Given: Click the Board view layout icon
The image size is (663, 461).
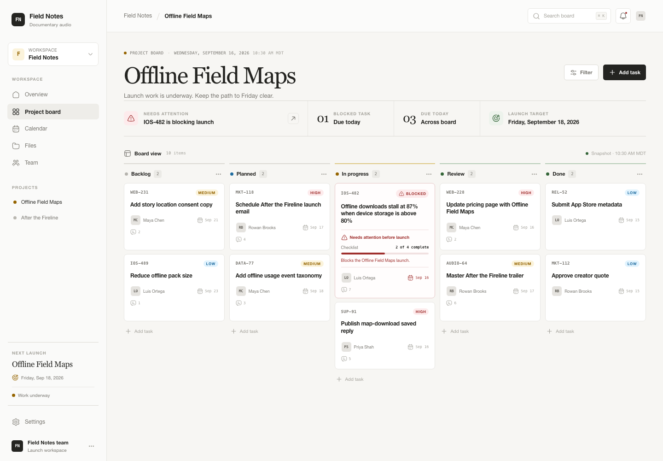Looking at the screenshot, I should [128, 154].
